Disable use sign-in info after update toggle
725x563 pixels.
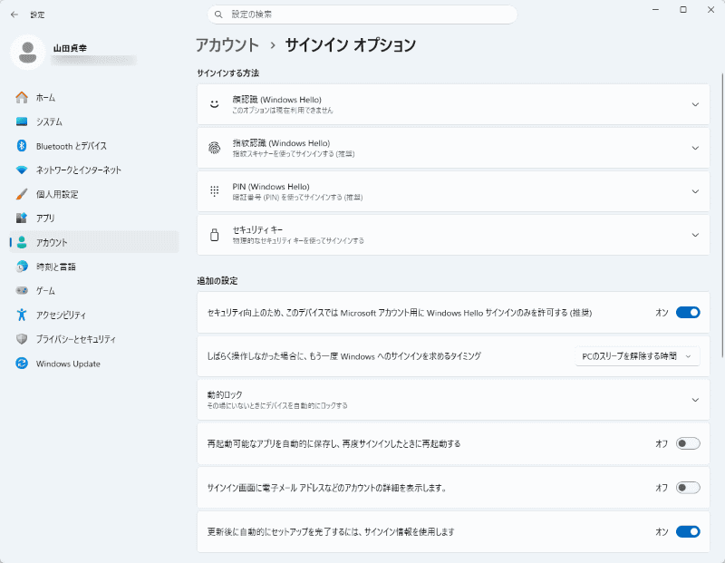coord(688,531)
